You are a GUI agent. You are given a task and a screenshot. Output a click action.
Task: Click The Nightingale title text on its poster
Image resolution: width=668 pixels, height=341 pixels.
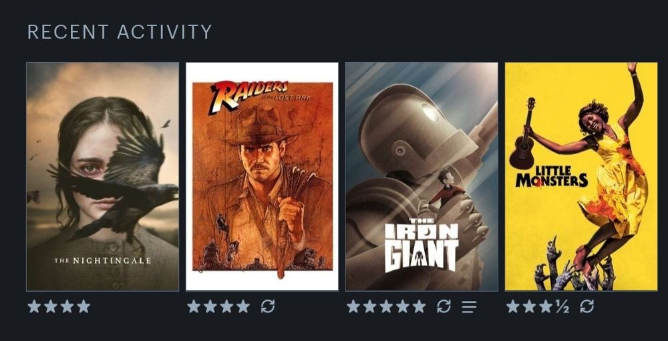103,260
